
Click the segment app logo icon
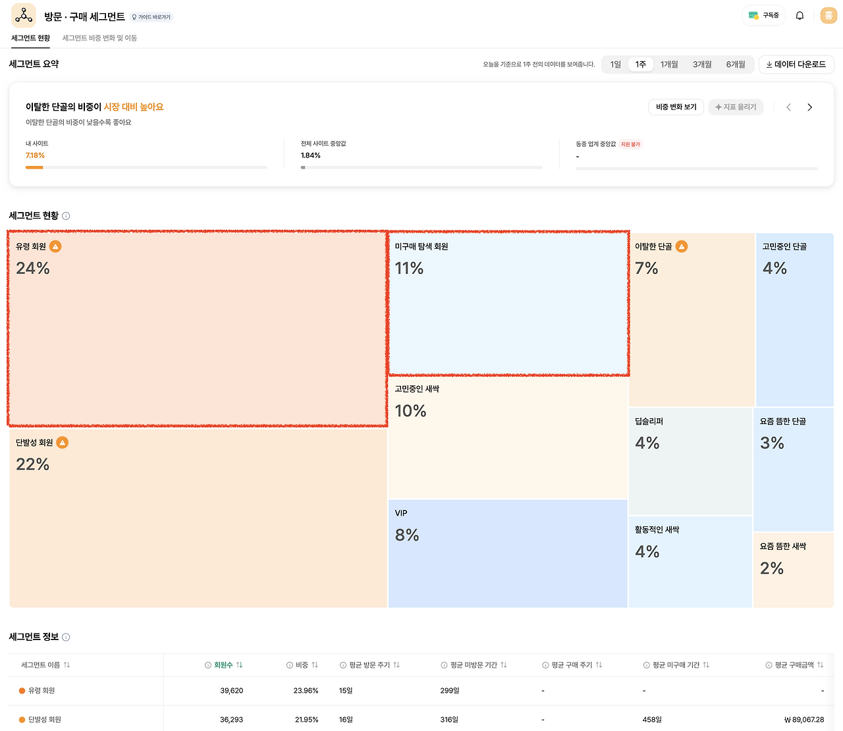point(24,15)
